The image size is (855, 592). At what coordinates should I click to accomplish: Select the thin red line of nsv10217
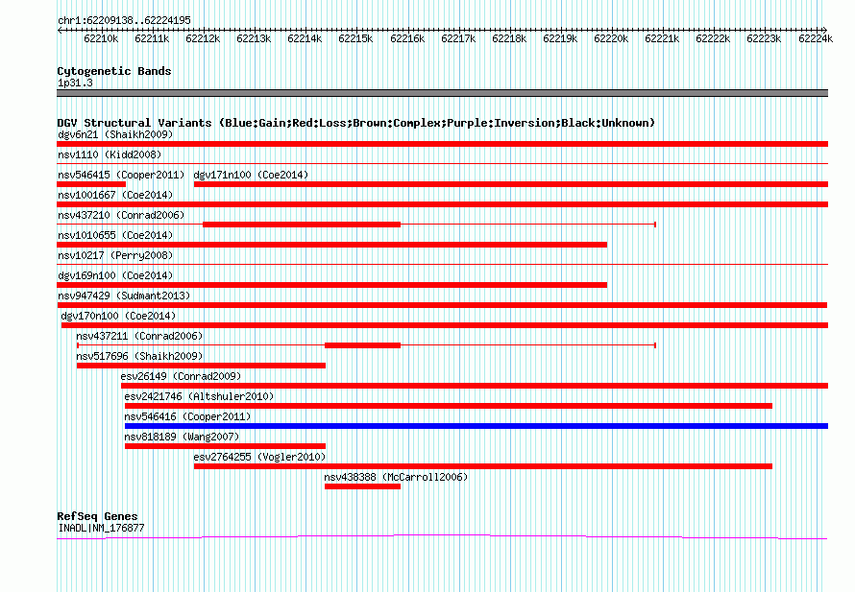coord(442,264)
